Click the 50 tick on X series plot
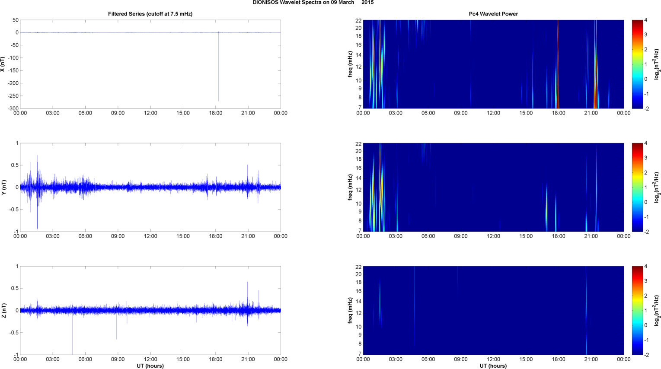Viewport: 661px width, 369px height. coord(16,20)
